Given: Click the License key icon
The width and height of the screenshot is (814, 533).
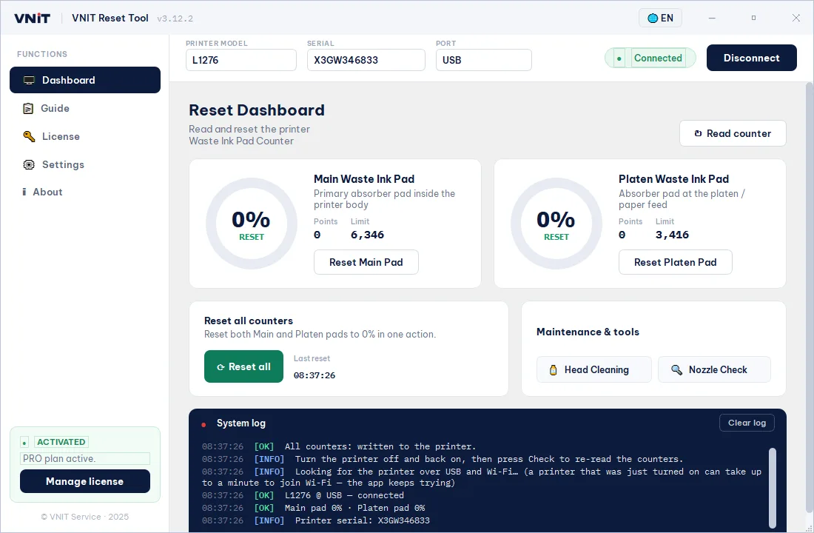Looking at the screenshot, I should (x=29, y=137).
